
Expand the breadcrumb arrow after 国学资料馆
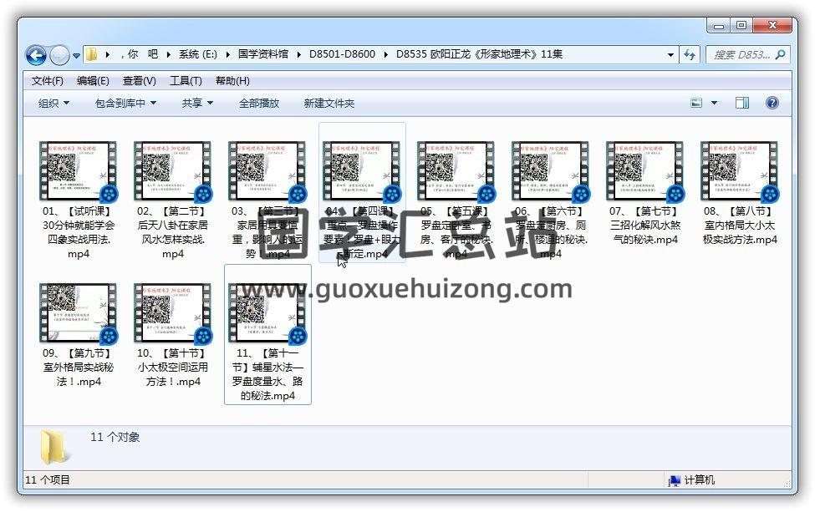coord(299,54)
